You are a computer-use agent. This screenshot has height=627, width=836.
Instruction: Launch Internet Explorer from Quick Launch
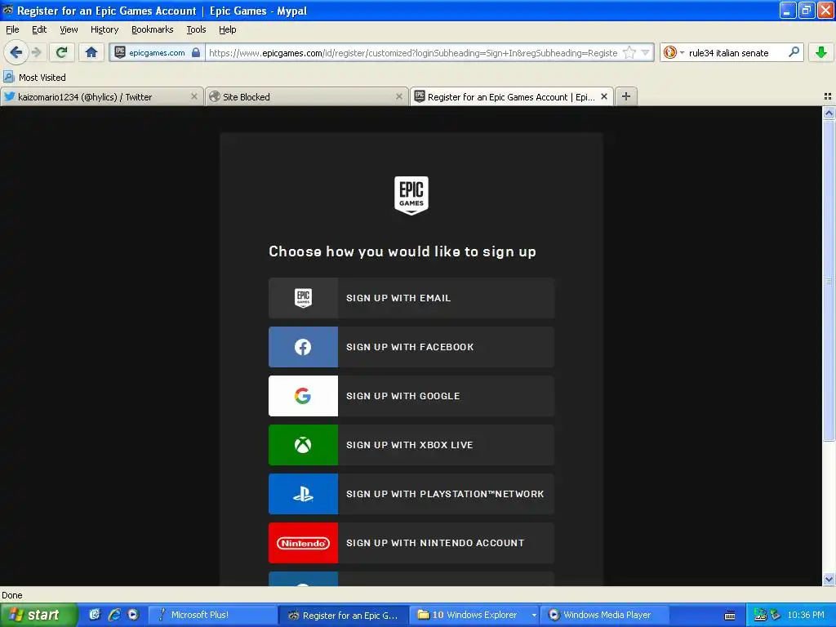(114, 615)
